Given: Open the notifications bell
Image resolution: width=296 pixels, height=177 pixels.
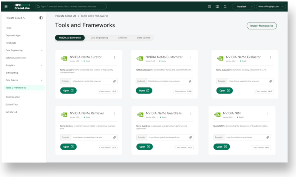Looking at the screenshot, I should click(225, 7).
